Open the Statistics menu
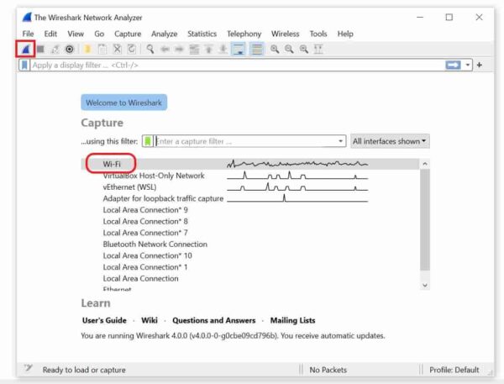 tap(202, 34)
